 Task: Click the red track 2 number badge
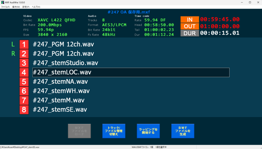24,54
